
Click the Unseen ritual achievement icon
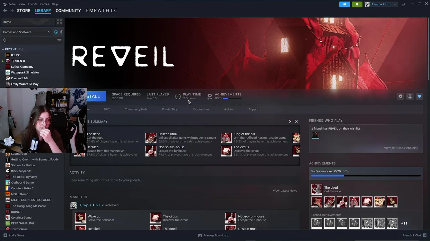point(151,138)
